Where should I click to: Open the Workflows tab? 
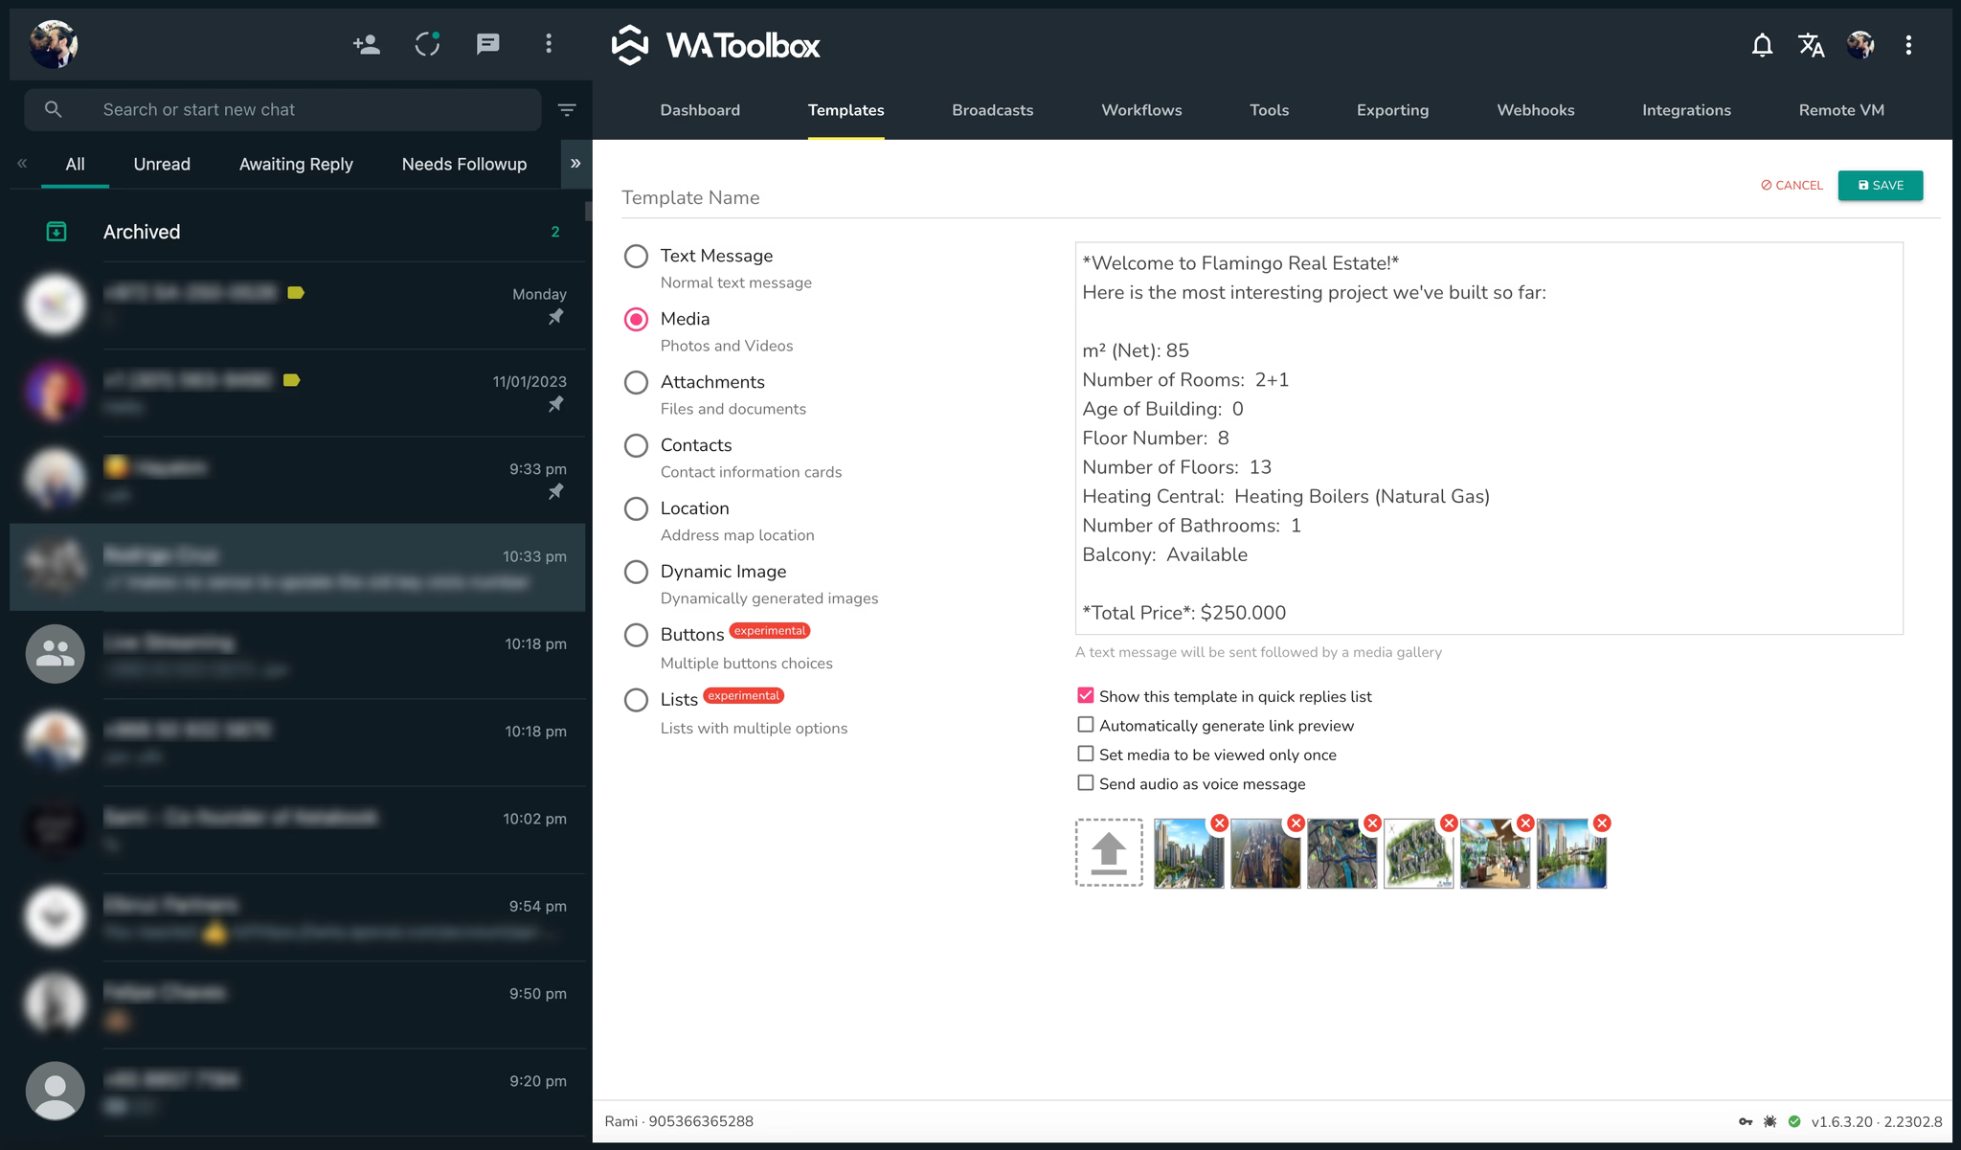[1141, 110]
